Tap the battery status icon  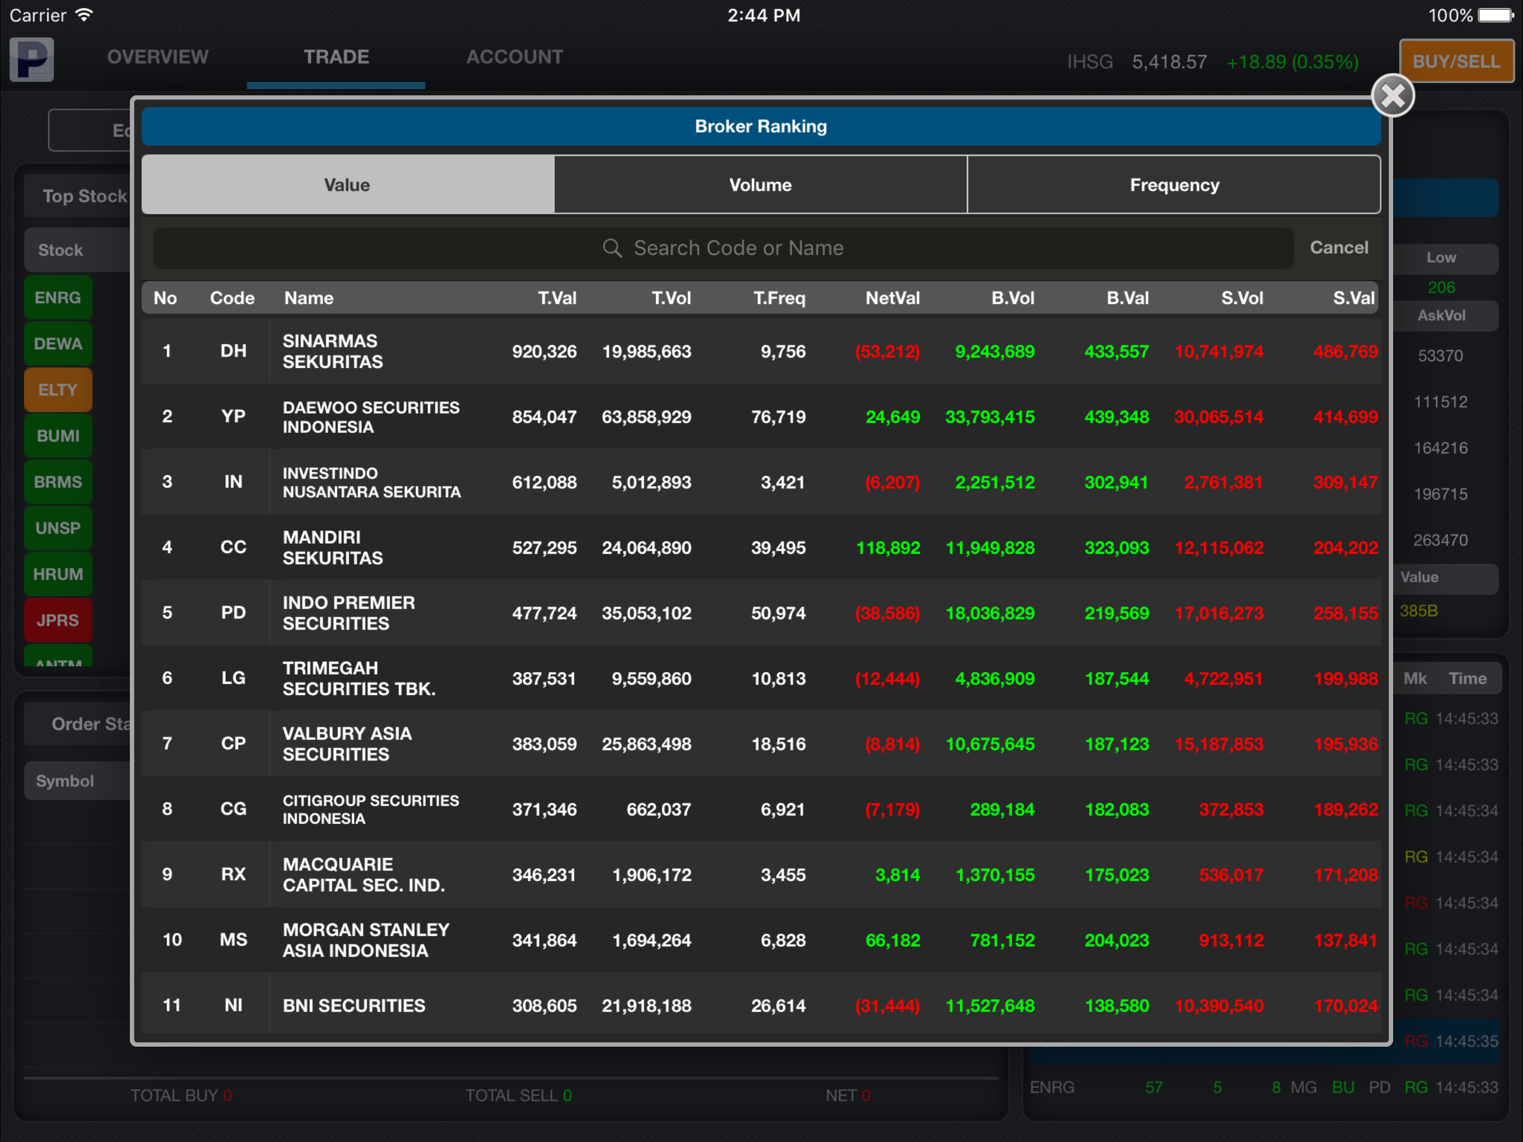tap(1495, 15)
